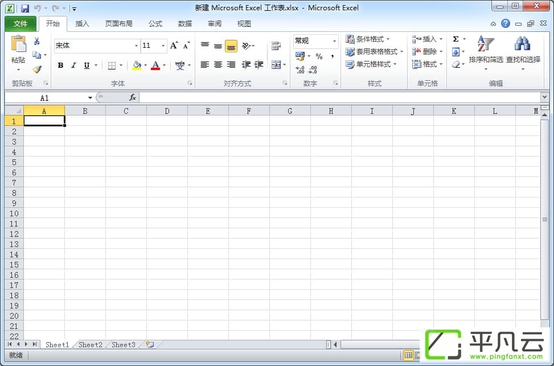Image resolution: width=554 pixels, height=366 pixels.
Task: Open 套用表格格式 table format dropdown
Action: click(x=375, y=52)
